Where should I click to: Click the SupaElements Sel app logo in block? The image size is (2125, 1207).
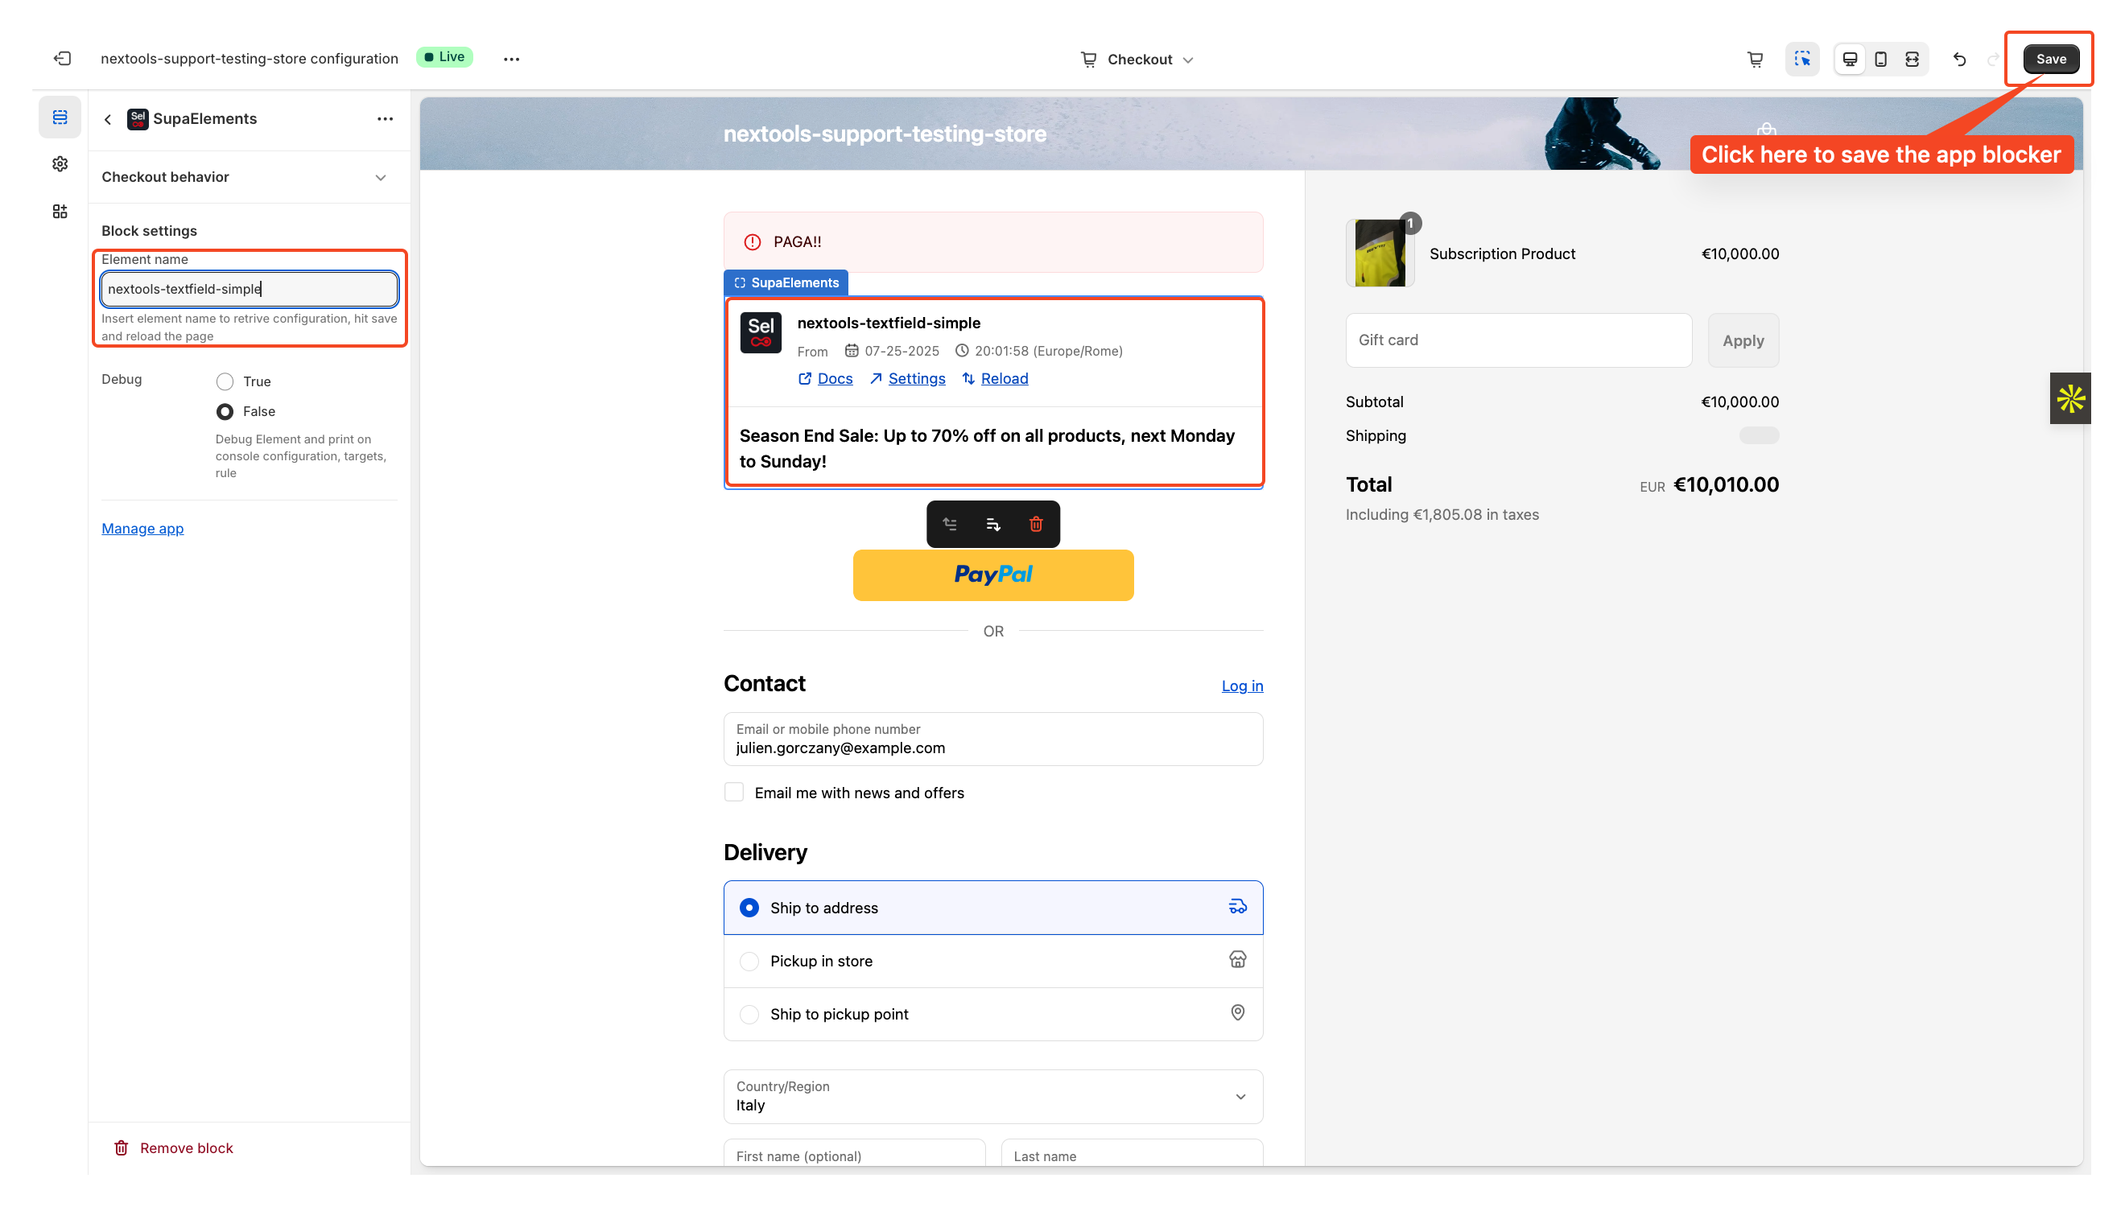click(761, 332)
